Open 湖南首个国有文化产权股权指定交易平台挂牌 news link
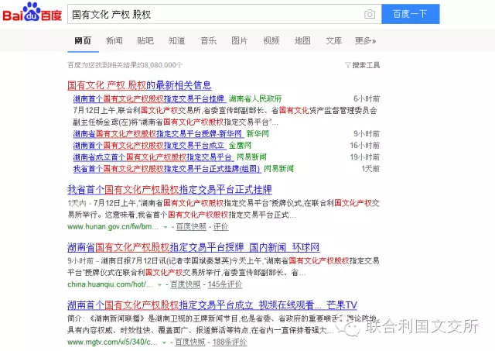Viewport: 495px width, 351px height. pos(148,98)
